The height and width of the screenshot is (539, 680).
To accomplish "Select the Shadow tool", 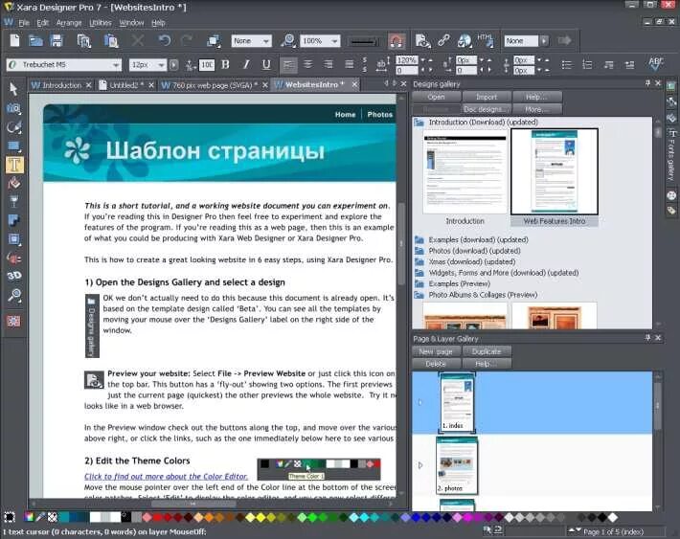I will click(x=13, y=220).
